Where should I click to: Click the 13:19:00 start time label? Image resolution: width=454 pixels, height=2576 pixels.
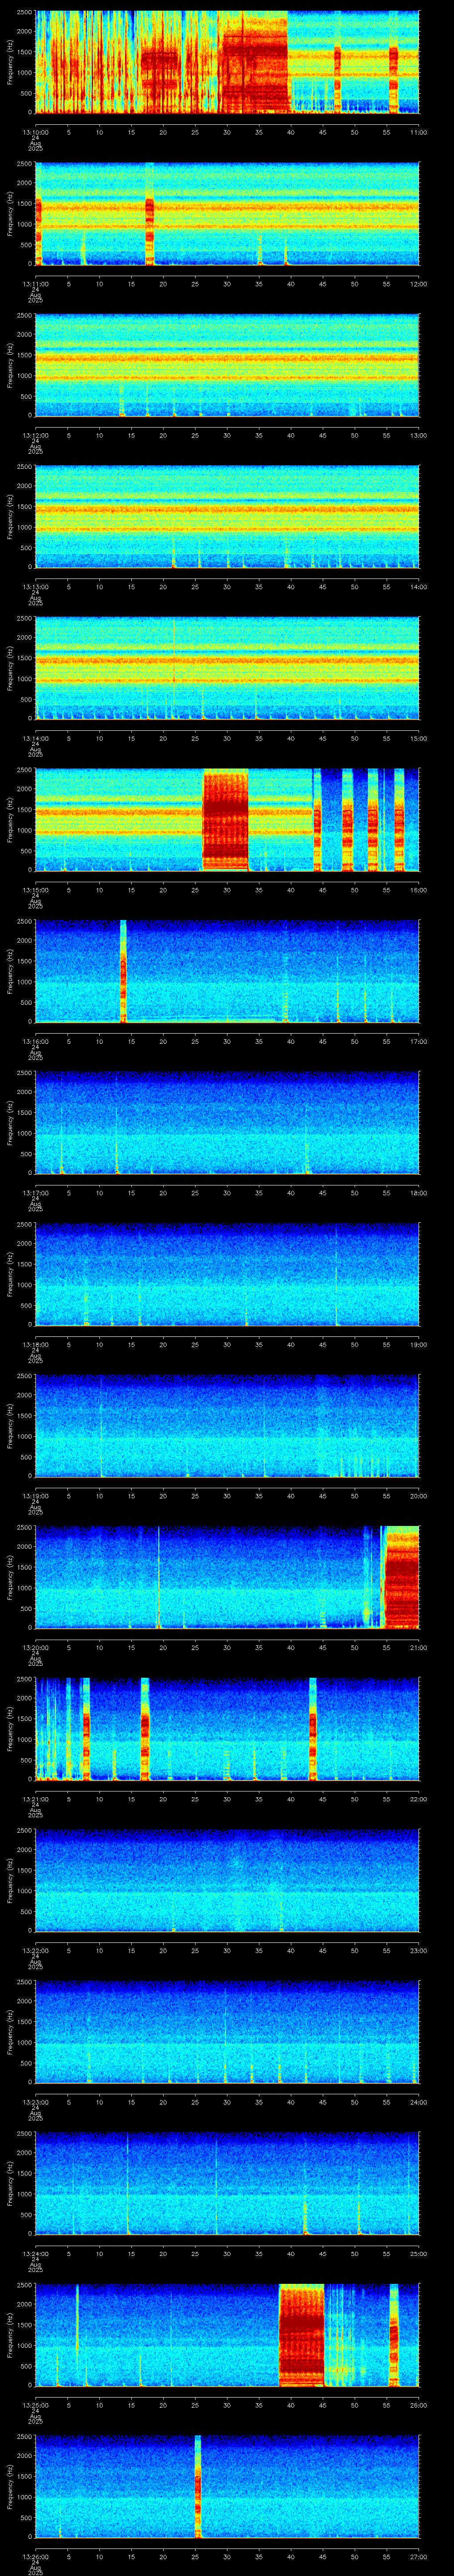(x=35, y=1496)
